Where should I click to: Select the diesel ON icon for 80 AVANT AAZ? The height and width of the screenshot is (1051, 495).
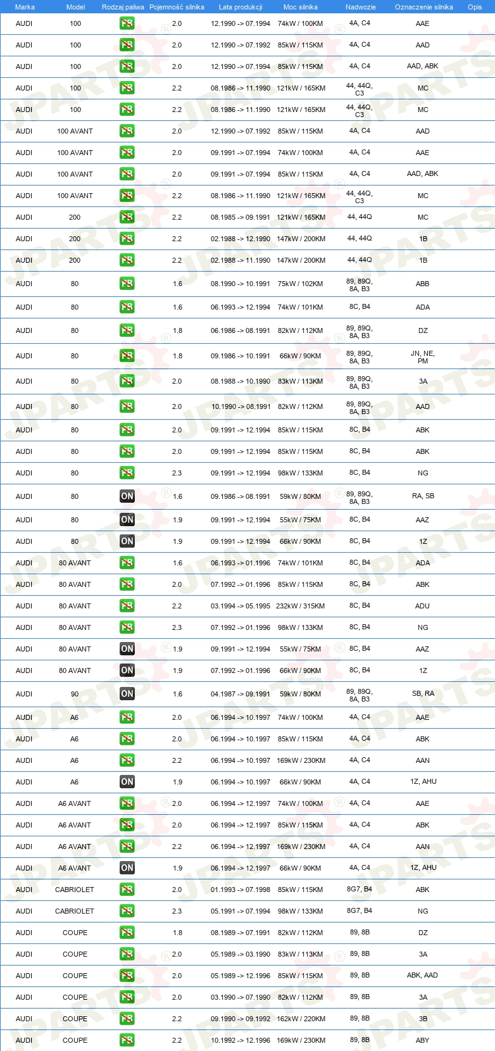pos(127,649)
